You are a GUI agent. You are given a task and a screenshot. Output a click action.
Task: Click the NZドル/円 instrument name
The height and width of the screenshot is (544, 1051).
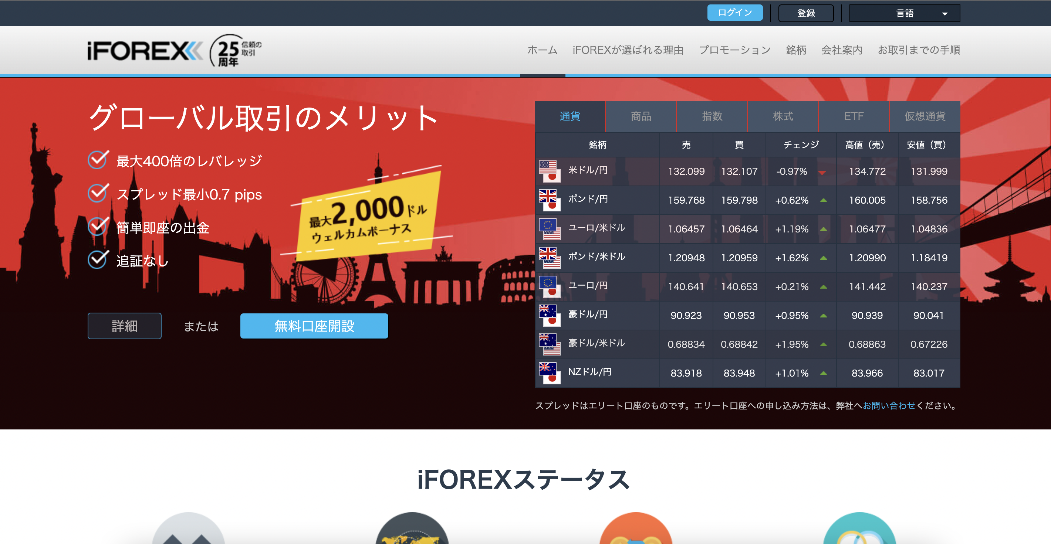coord(590,372)
